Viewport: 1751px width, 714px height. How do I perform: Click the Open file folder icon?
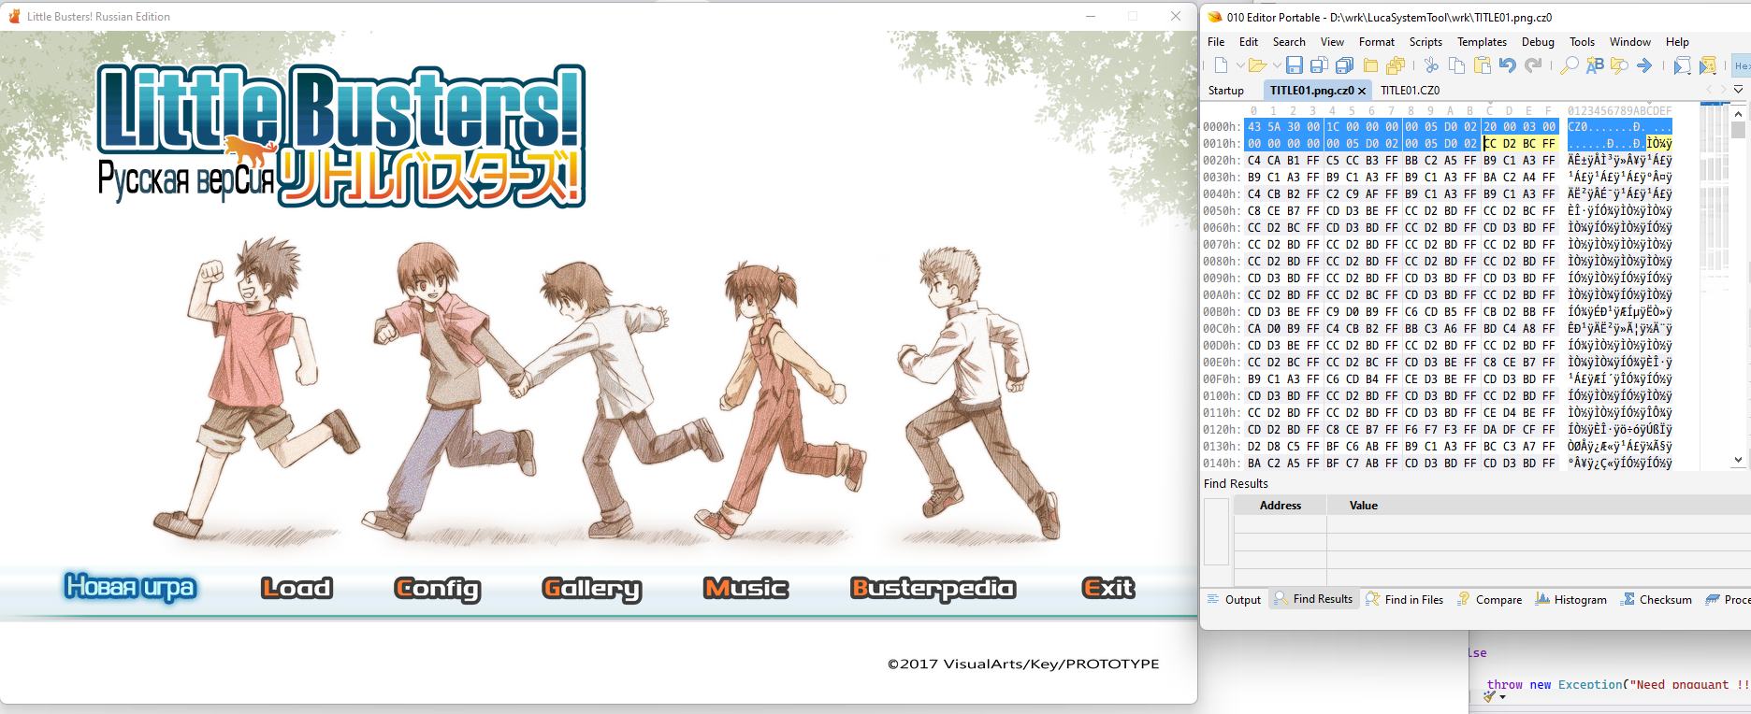[x=1257, y=65]
